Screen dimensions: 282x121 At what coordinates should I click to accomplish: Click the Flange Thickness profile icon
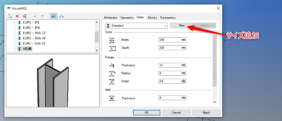(x=112, y=66)
